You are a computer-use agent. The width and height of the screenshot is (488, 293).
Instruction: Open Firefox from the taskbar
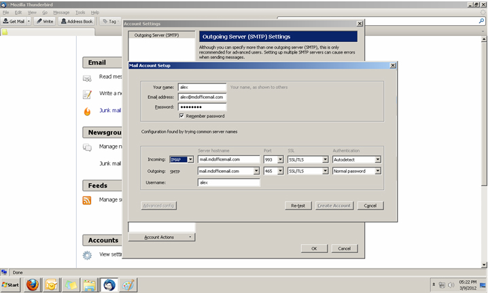tap(32, 285)
